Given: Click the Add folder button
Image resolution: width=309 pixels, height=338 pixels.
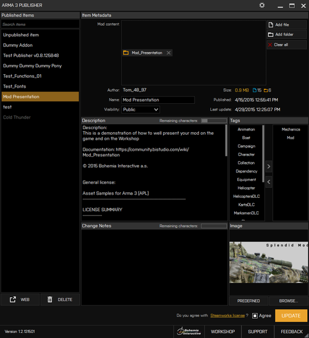Looking at the screenshot, I should point(287,35).
